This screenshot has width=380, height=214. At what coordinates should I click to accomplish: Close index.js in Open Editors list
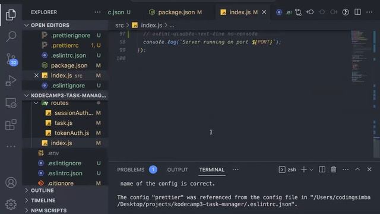36,75
